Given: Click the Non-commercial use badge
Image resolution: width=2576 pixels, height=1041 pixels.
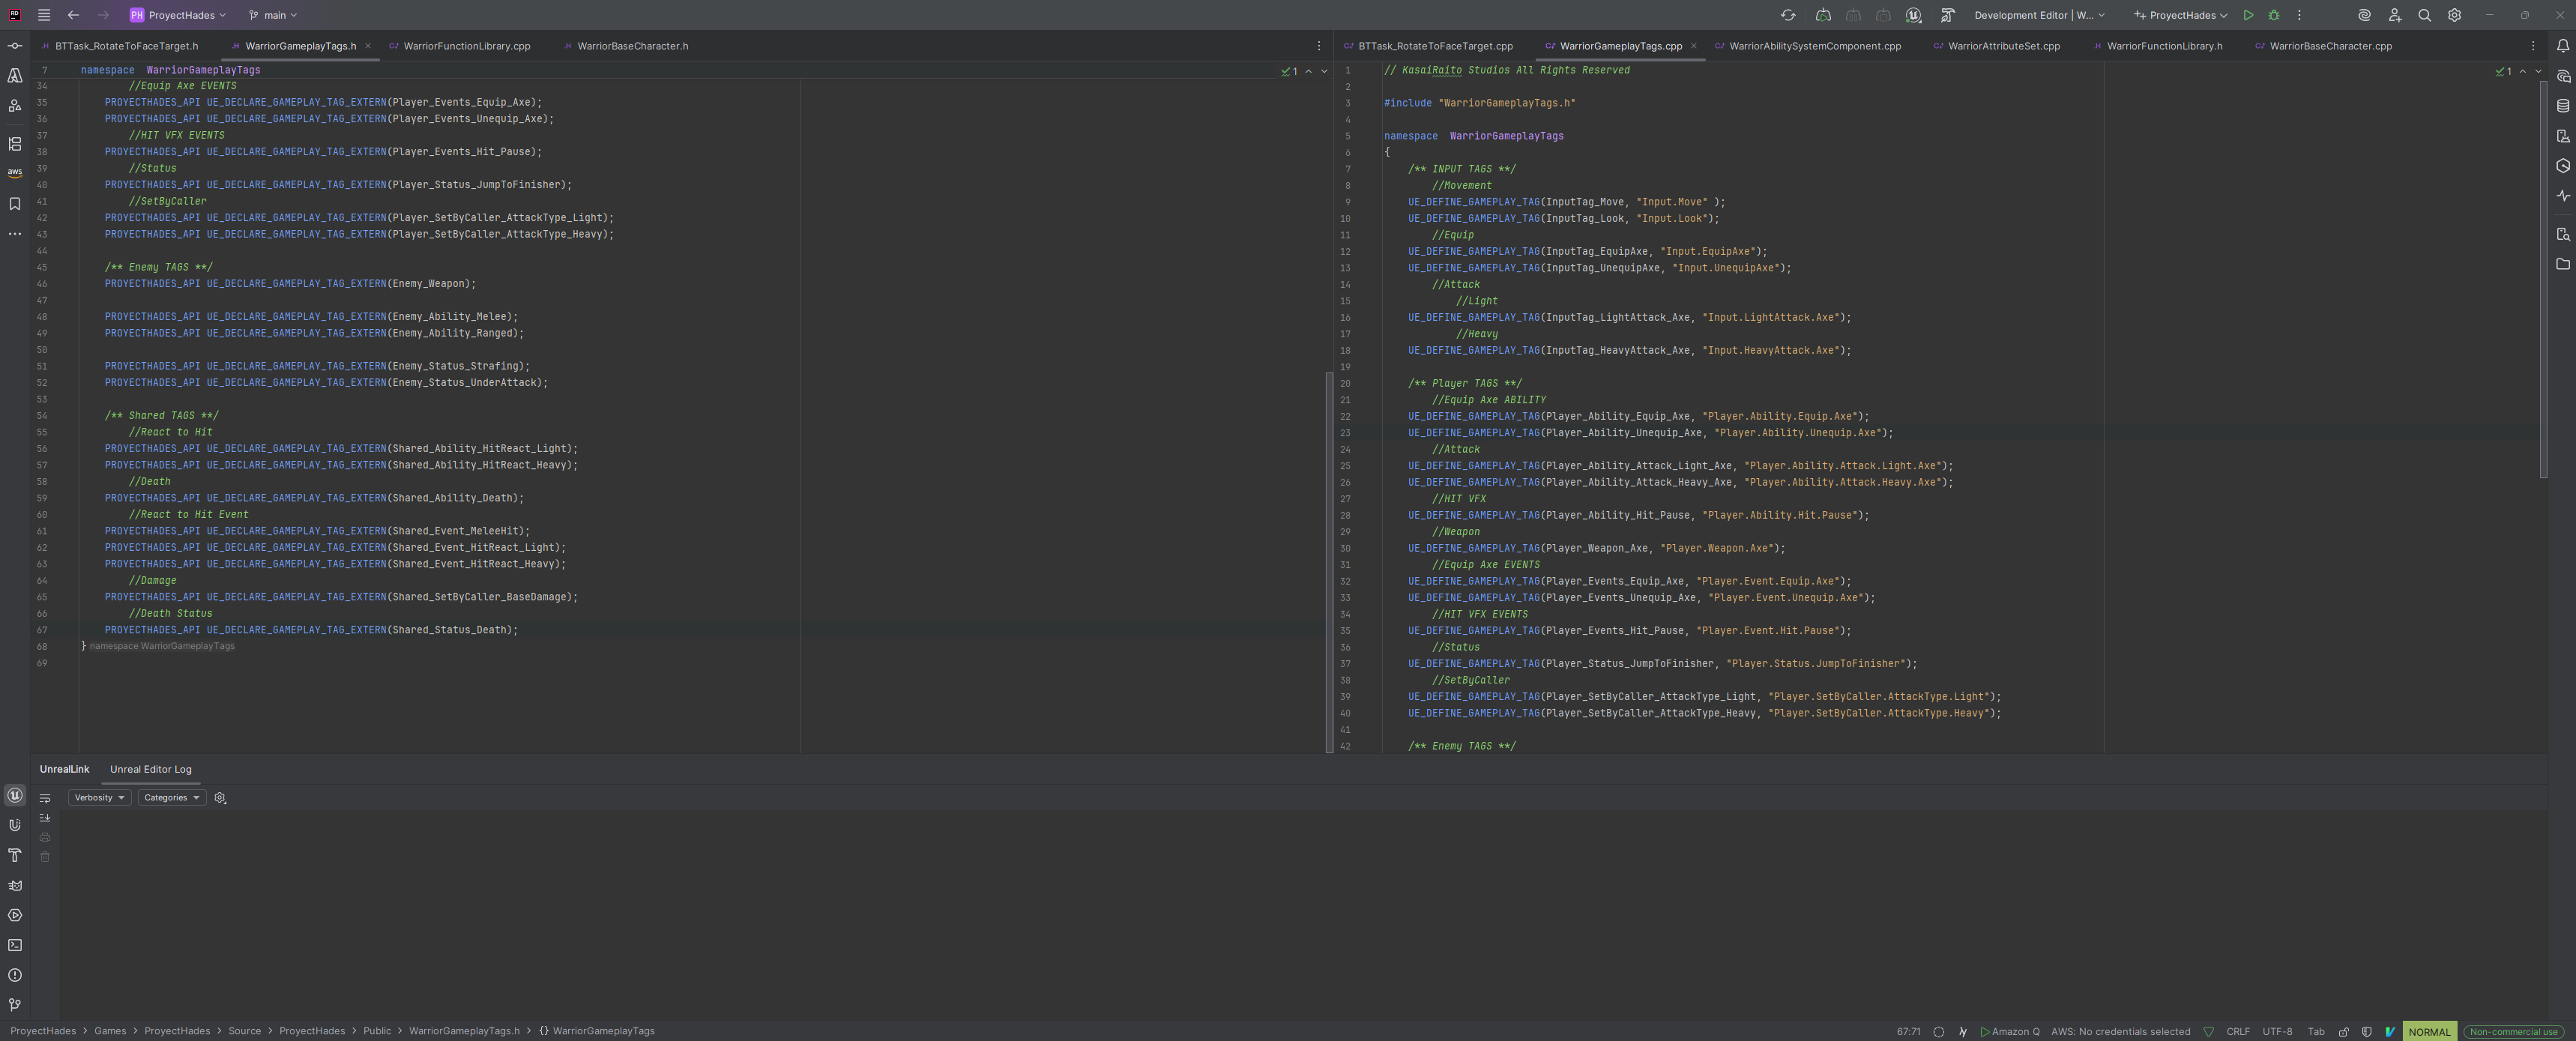Looking at the screenshot, I should tap(2513, 1032).
